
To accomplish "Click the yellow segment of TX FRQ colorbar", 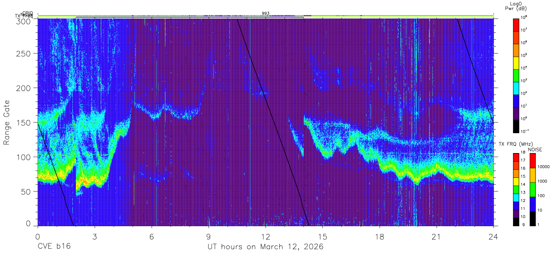I will (516, 182).
